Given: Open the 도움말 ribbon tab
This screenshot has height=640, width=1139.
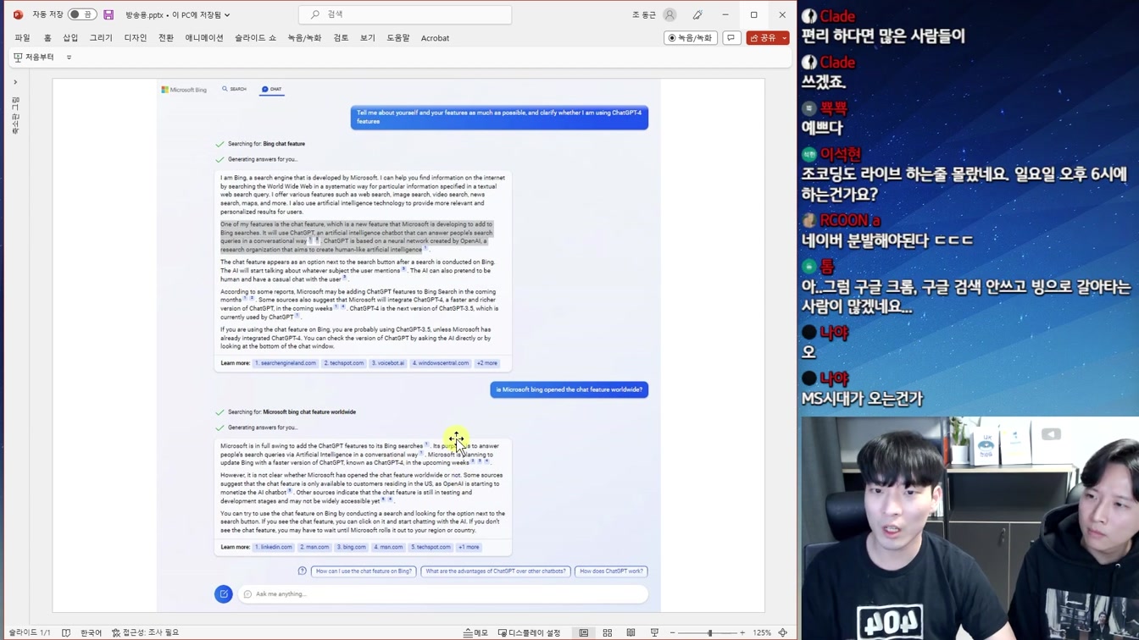Looking at the screenshot, I should (398, 38).
